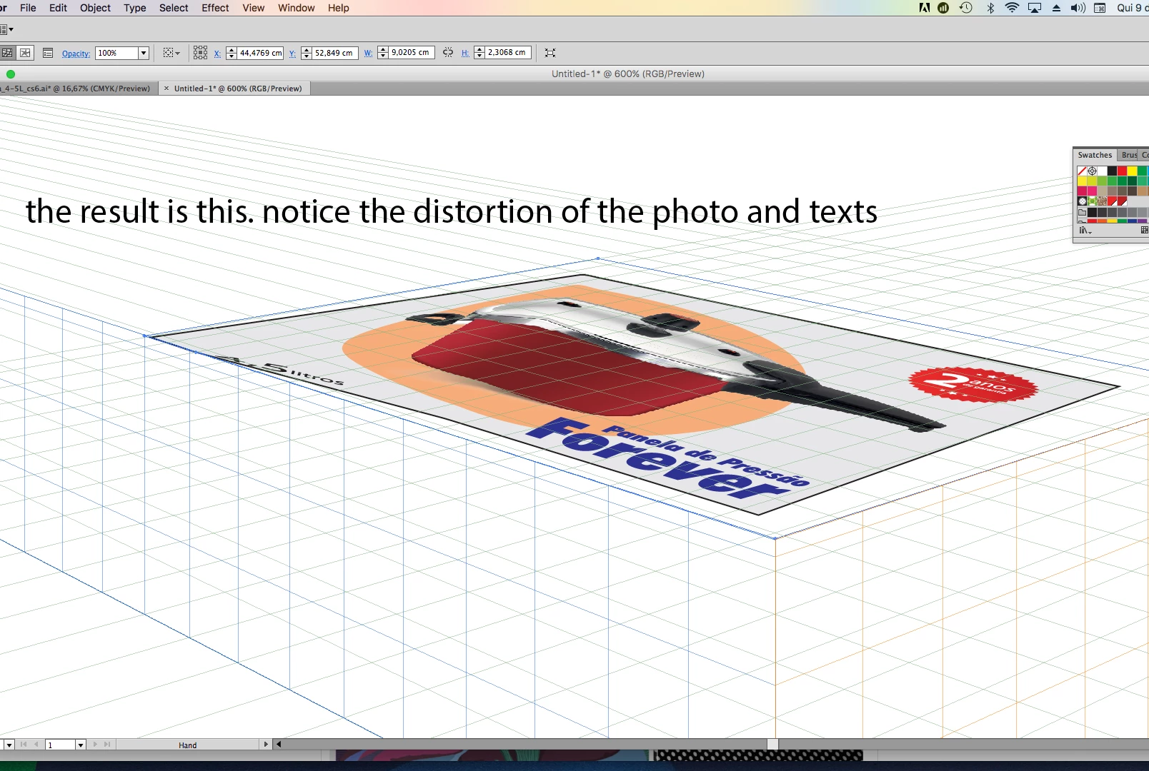Click the H stepper arrows
1149x771 pixels.
(x=479, y=53)
